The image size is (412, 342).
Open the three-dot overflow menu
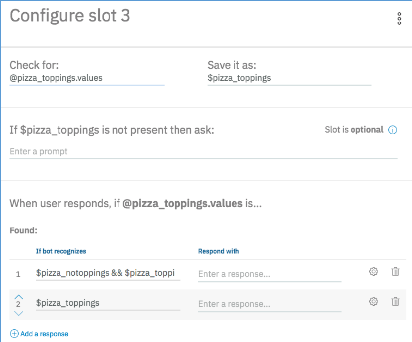pos(399,19)
